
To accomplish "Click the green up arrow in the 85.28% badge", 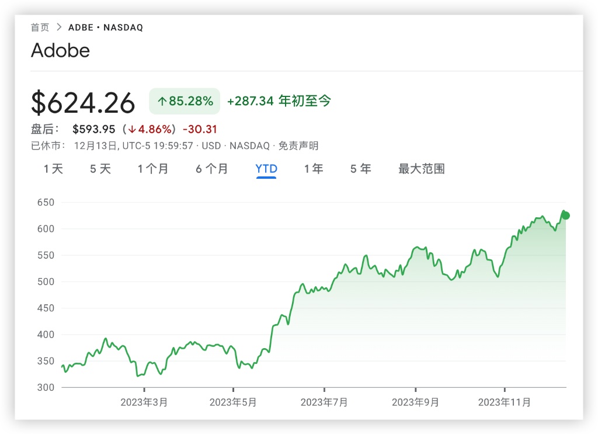I will 162,101.
